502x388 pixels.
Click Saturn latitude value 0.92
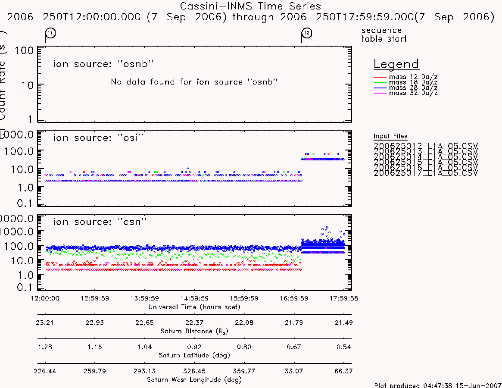194,347
